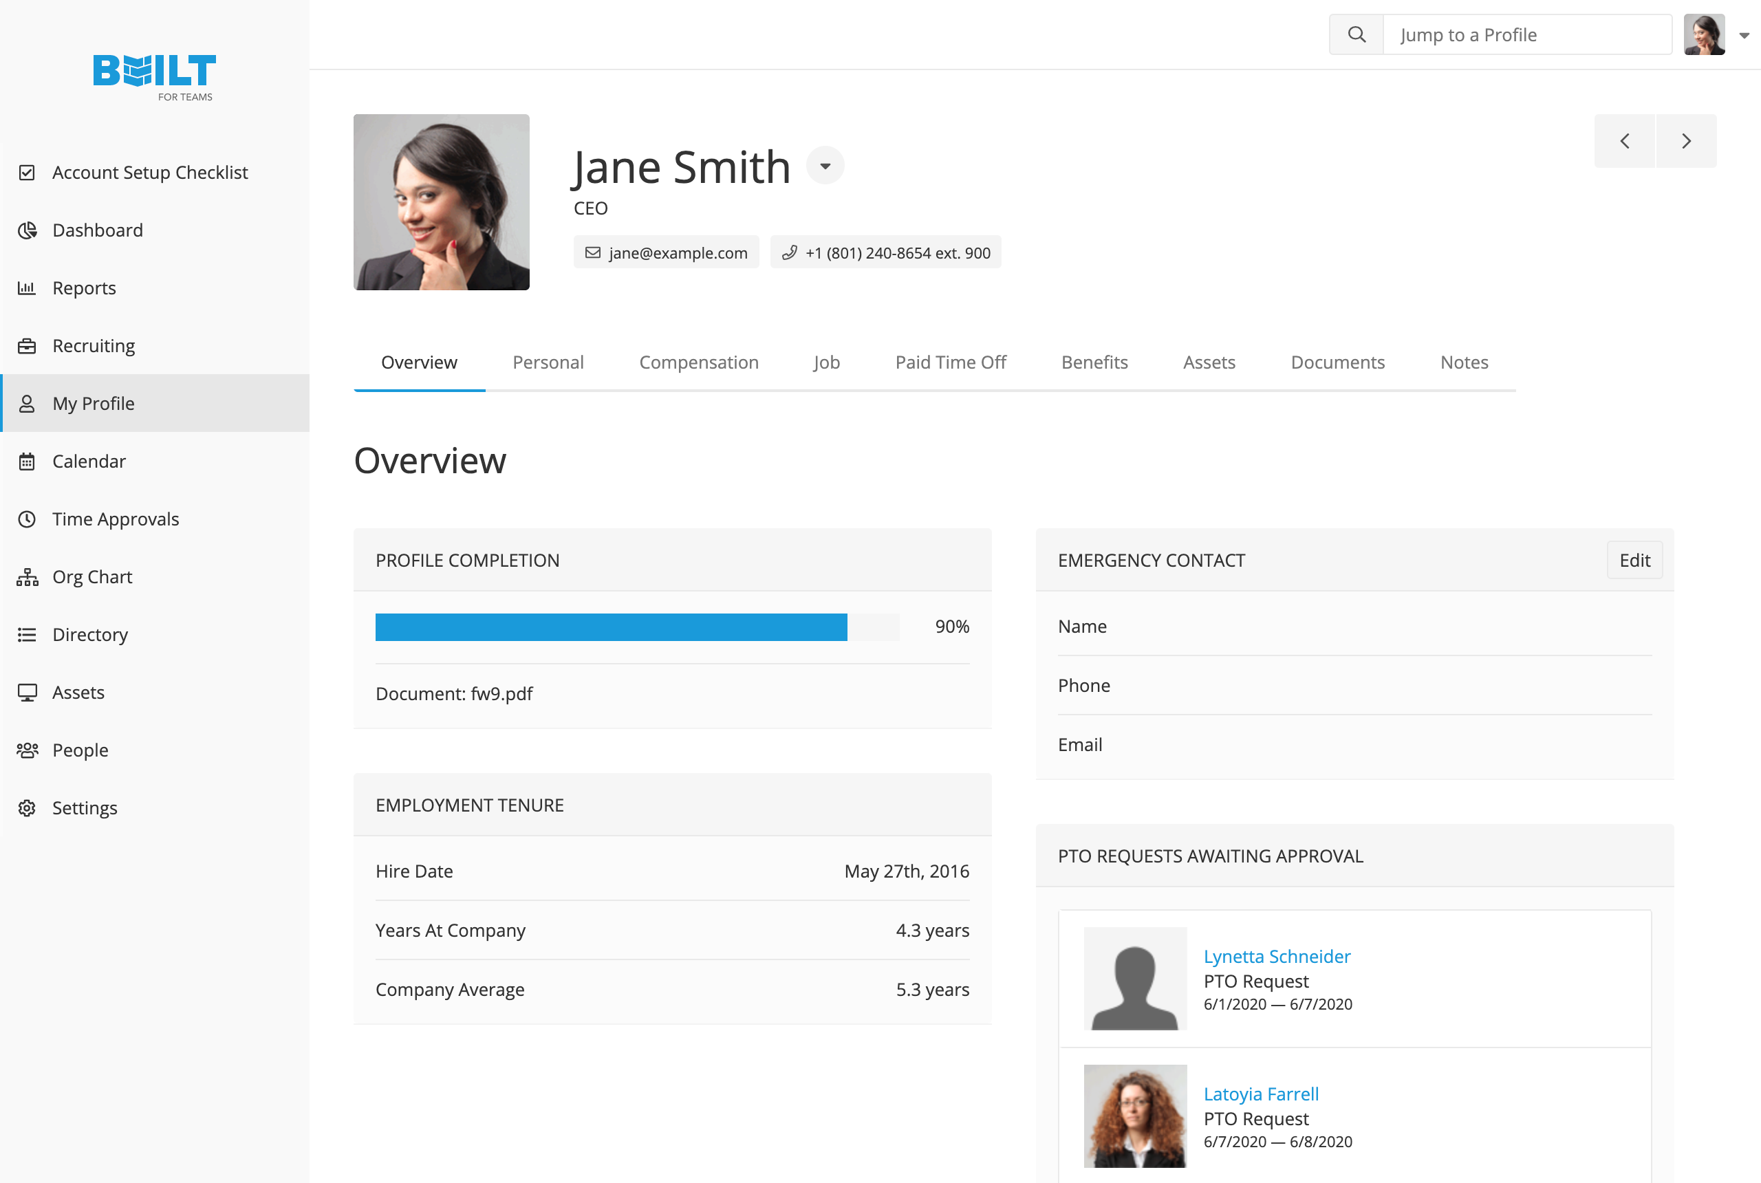Expand dropdown next to Jane Smith name
1761x1183 pixels.
click(x=825, y=166)
